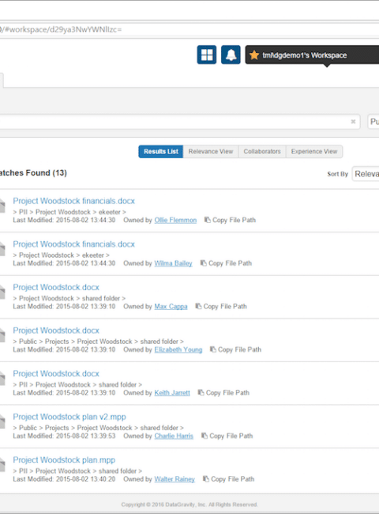This screenshot has height=514, width=379.
Task: Switch to Collaborators tab
Action: (262, 152)
